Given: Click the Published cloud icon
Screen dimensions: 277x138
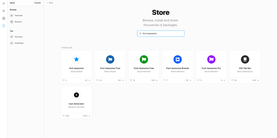Looking at the screenshot, I should point(12,43).
